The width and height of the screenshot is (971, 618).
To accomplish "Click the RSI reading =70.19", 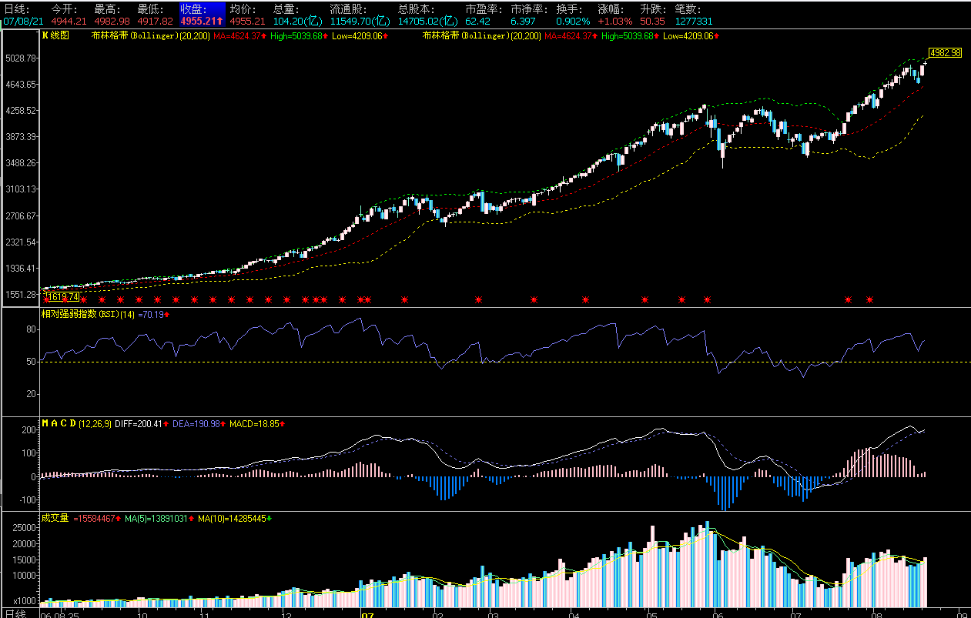I will pyautogui.click(x=153, y=314).
